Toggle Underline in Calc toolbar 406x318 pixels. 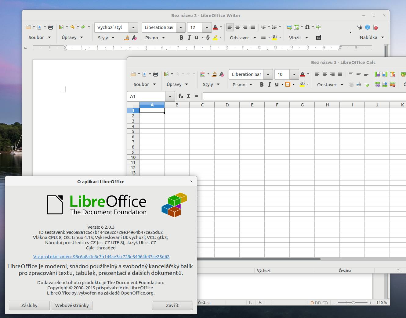(x=277, y=84)
